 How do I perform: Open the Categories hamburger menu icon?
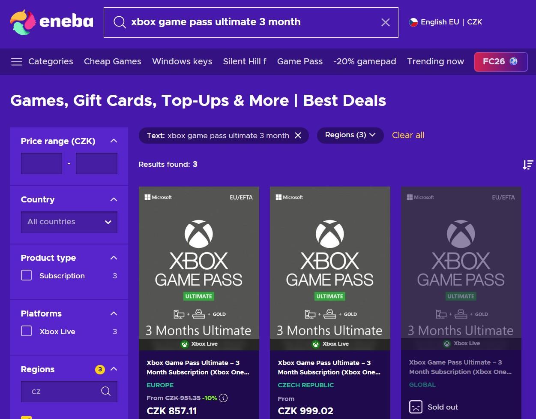pyautogui.click(x=17, y=62)
